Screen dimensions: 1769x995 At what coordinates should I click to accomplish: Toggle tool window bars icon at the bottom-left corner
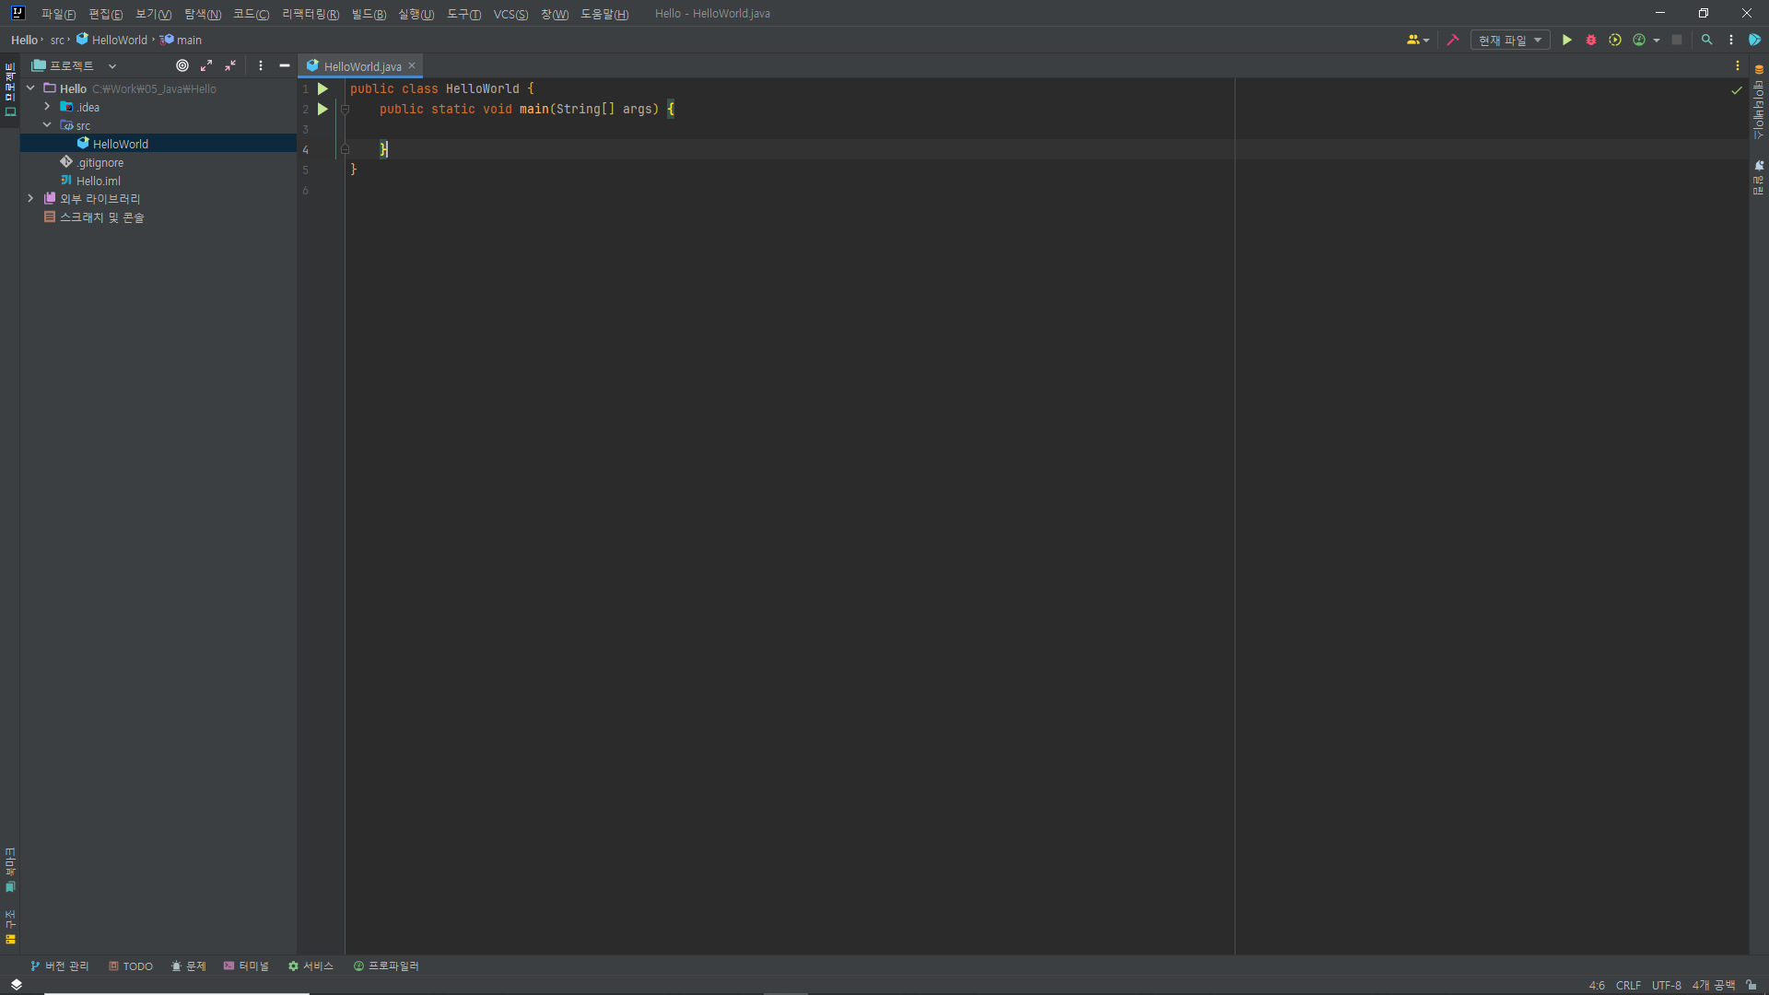tap(16, 985)
